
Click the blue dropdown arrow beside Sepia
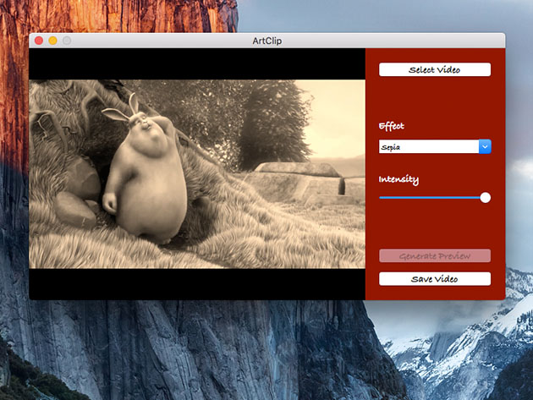tap(485, 147)
